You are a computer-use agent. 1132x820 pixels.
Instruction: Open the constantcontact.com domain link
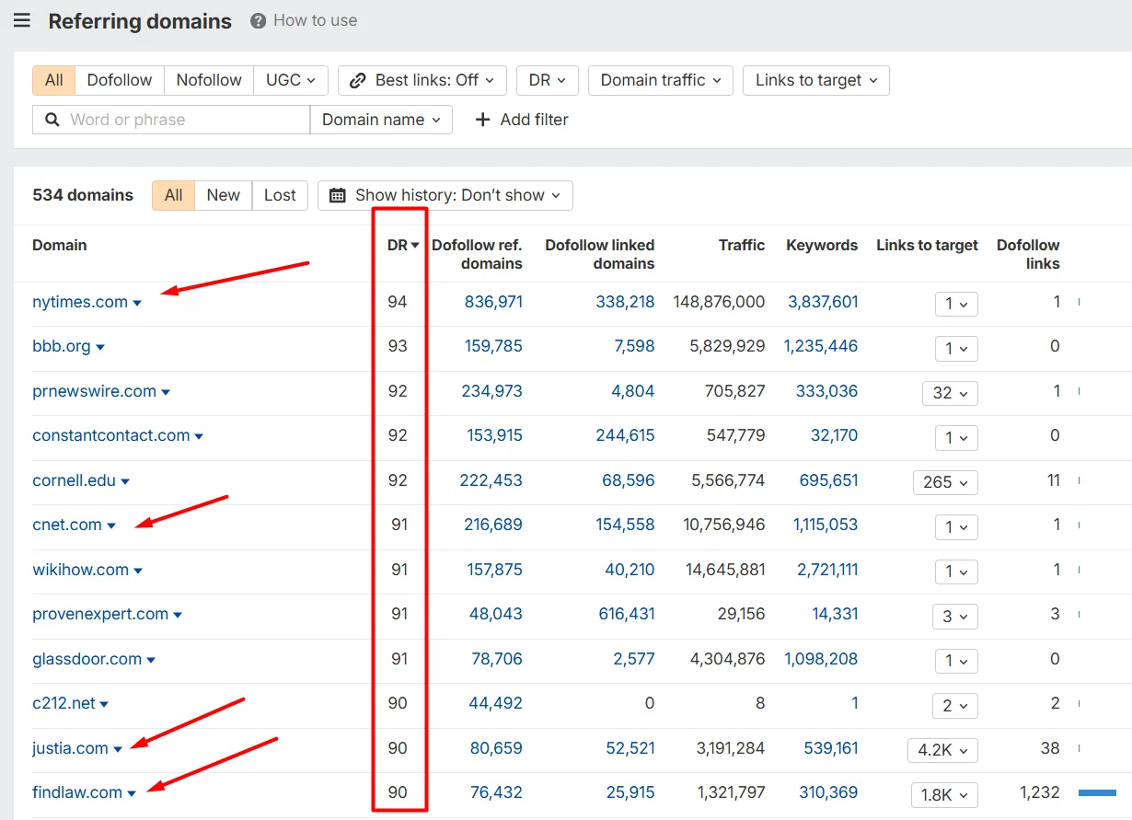[x=111, y=435]
